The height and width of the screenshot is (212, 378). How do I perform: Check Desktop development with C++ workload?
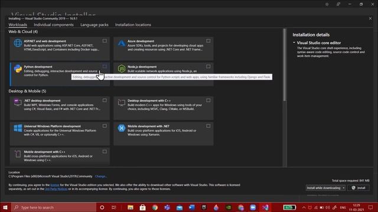208,100
